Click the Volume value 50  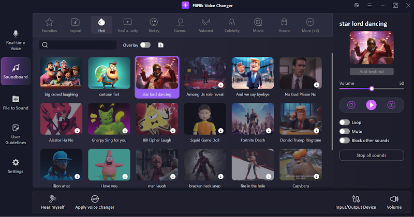point(402,83)
